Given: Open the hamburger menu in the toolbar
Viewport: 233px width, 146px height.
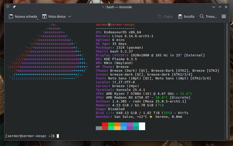Looking at the screenshot, I should [224, 16].
